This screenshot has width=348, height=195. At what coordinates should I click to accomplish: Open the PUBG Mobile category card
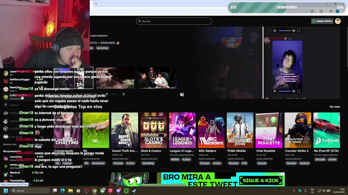(x=240, y=130)
